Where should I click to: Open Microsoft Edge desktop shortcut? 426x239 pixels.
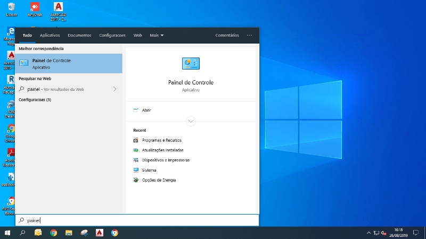(10, 36)
